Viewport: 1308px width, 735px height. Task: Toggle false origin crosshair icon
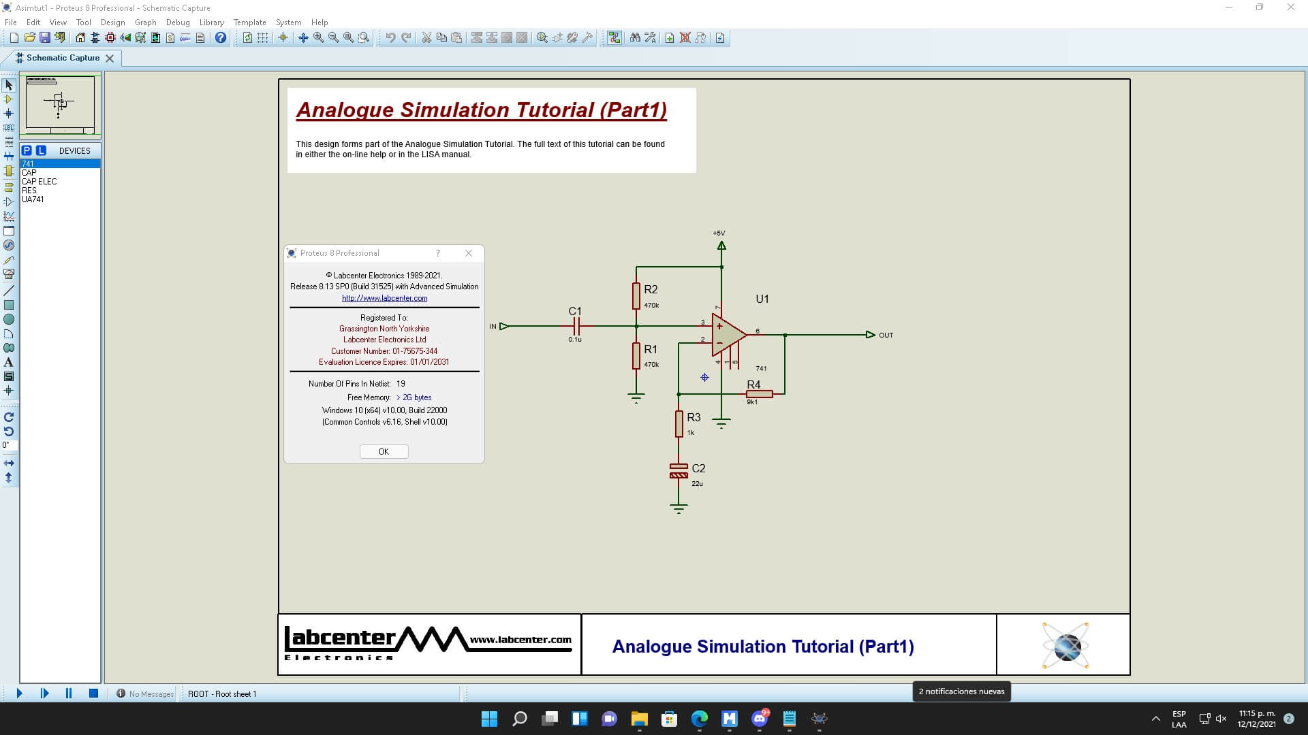[x=283, y=38]
